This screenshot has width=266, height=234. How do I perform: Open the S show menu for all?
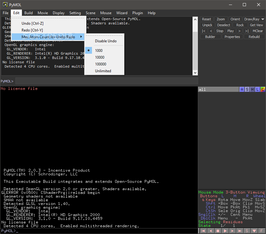pos(247,90)
